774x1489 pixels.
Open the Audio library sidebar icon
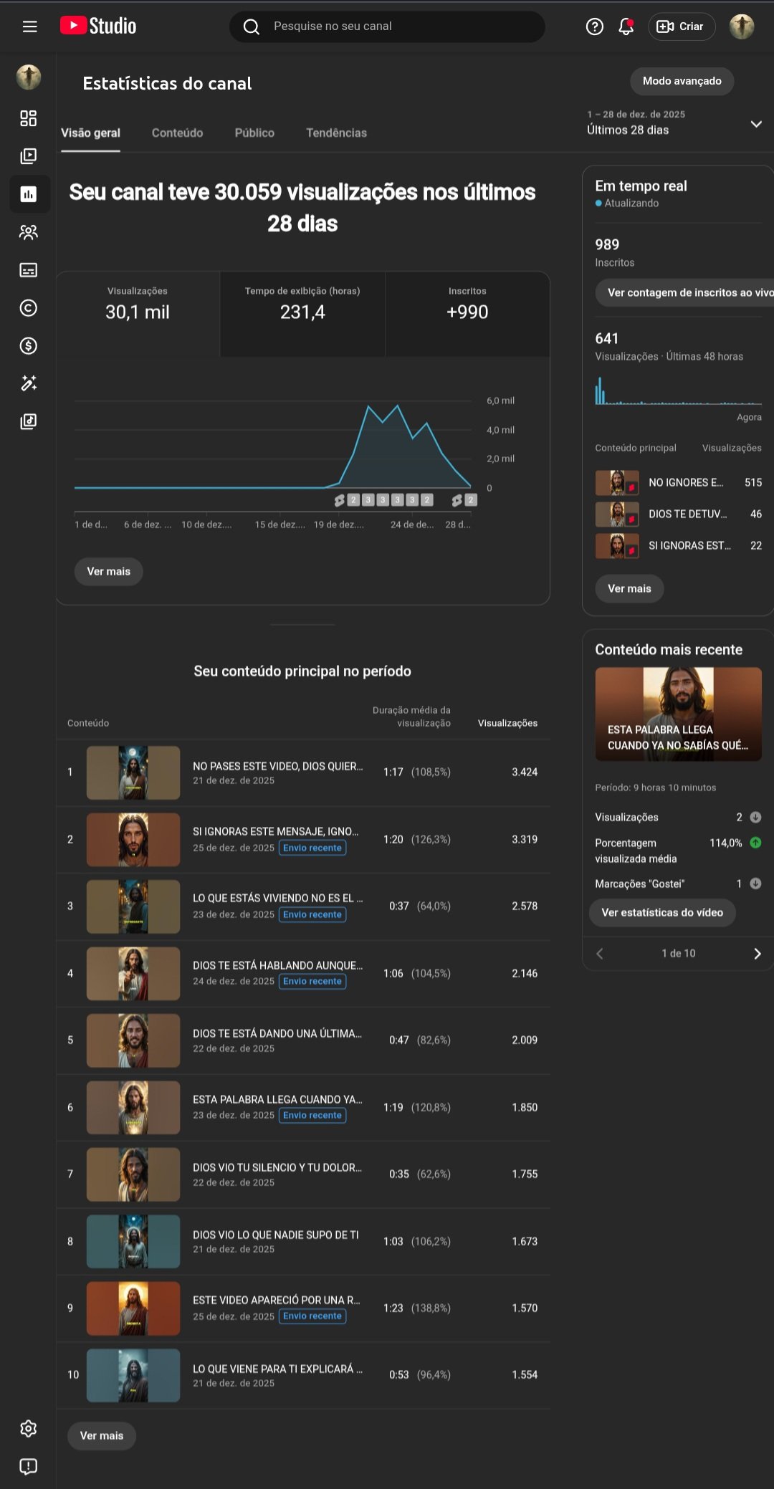coord(29,421)
